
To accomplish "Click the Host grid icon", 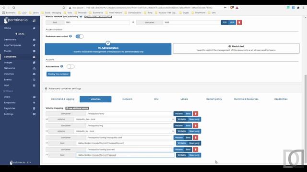I will point(34,86).
